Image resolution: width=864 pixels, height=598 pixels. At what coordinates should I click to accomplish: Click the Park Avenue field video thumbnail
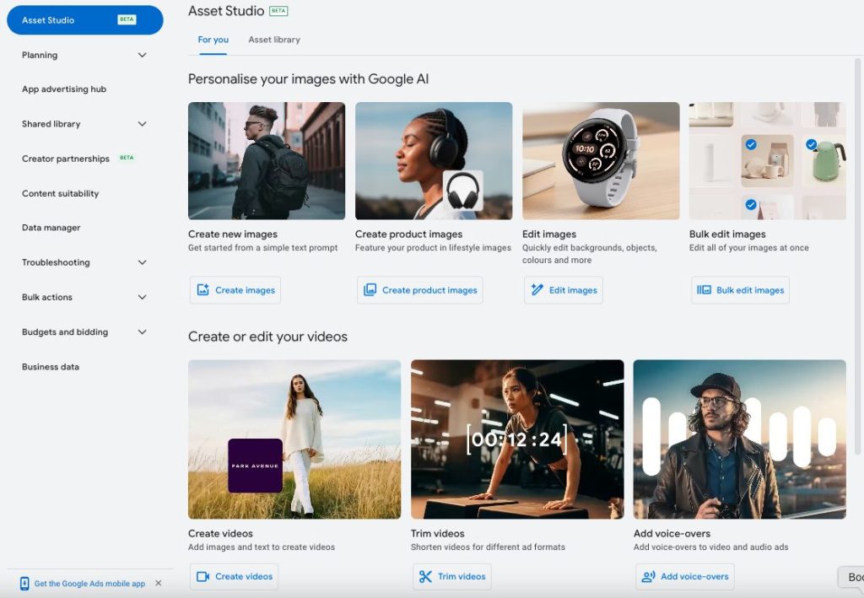click(294, 439)
